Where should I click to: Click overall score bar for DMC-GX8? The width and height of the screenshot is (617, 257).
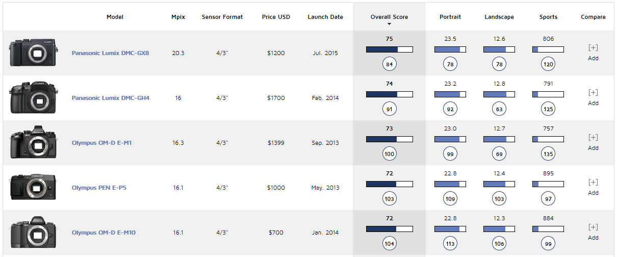[x=389, y=49]
